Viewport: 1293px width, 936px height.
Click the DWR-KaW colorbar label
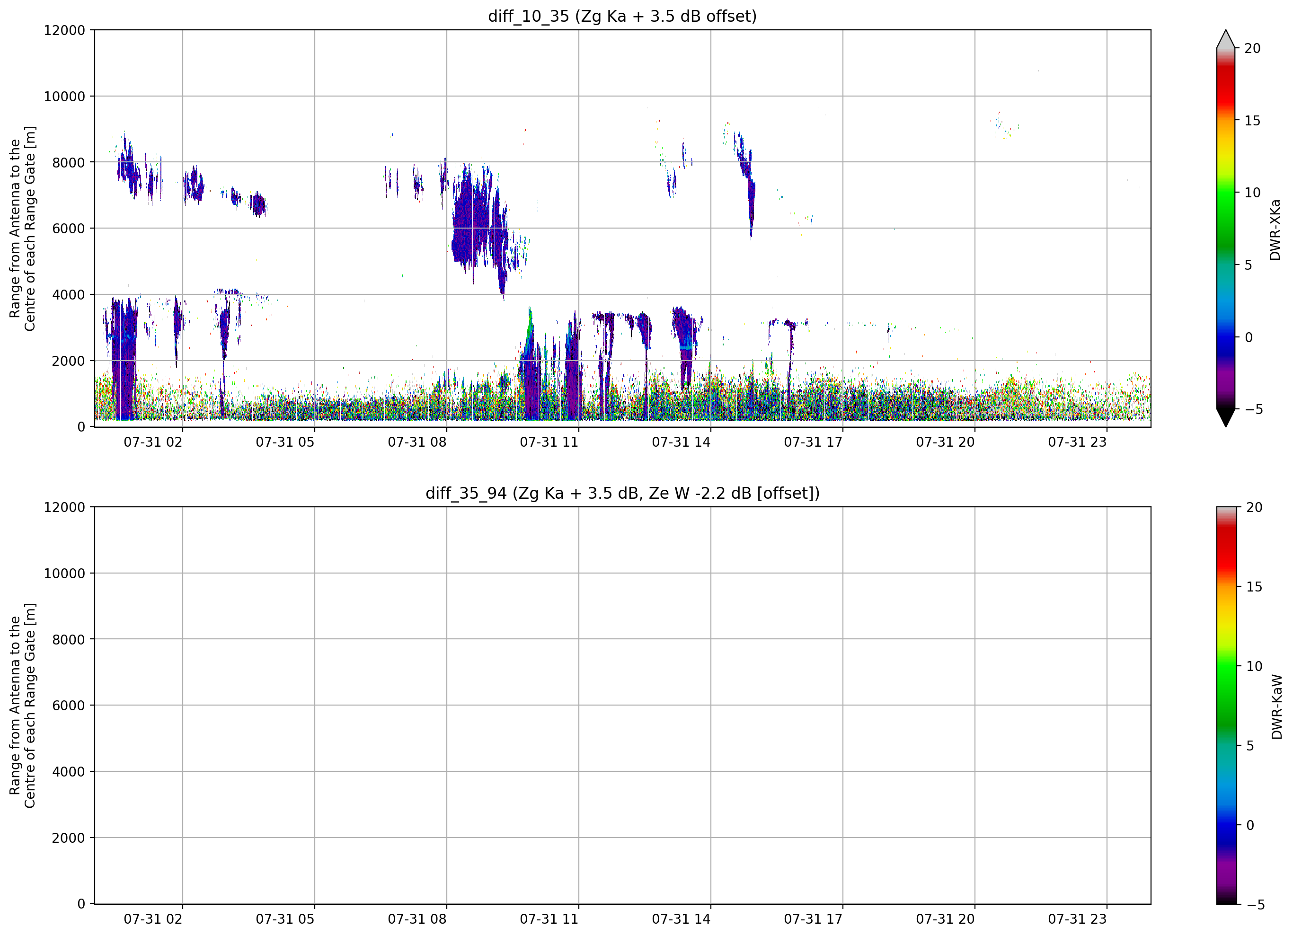[x=1276, y=707]
